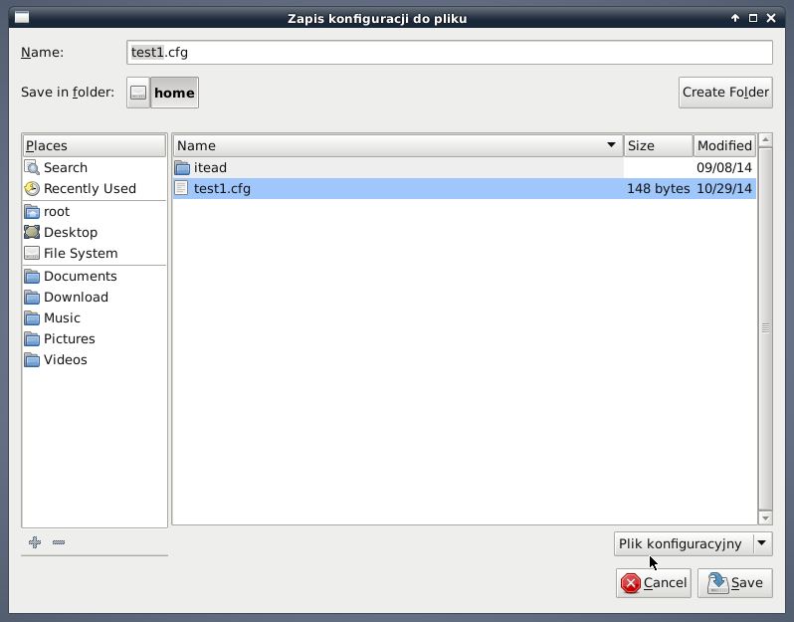Viewport: 794px width, 622px height.
Task: Click the Places panel header
Action: (x=95, y=146)
